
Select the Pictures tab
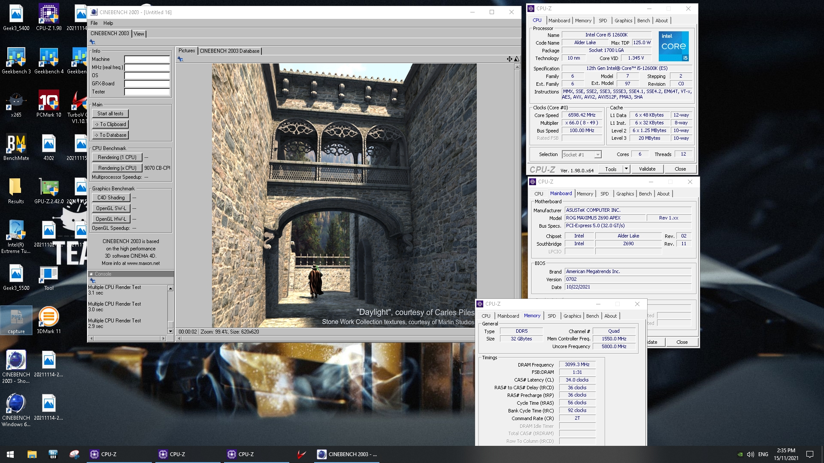(186, 51)
